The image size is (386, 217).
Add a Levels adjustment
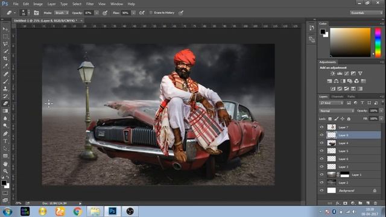point(340,74)
